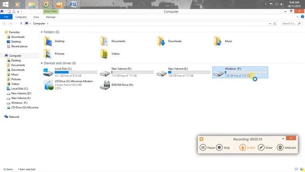Pause the screen recording
Viewport: 305px width, 172px height.
(x=203, y=148)
